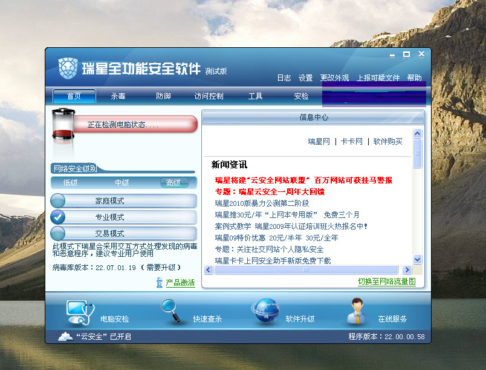Click the product activation info icon
The width and height of the screenshot is (486, 370).
coord(160,282)
